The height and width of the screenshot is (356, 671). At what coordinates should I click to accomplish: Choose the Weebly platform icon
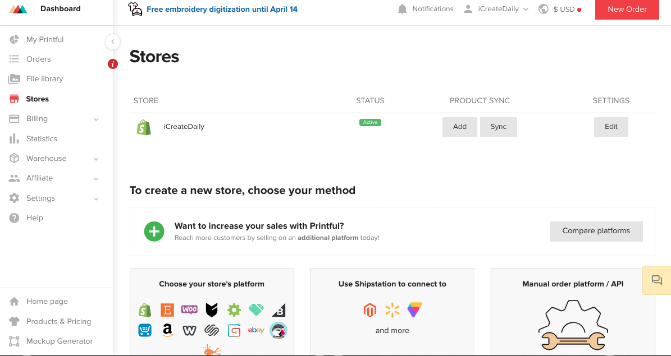[189, 330]
